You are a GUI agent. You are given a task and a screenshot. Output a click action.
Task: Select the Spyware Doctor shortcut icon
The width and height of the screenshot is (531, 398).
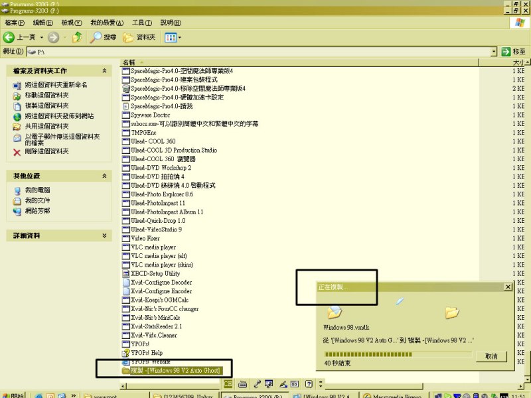pyautogui.click(x=126, y=115)
